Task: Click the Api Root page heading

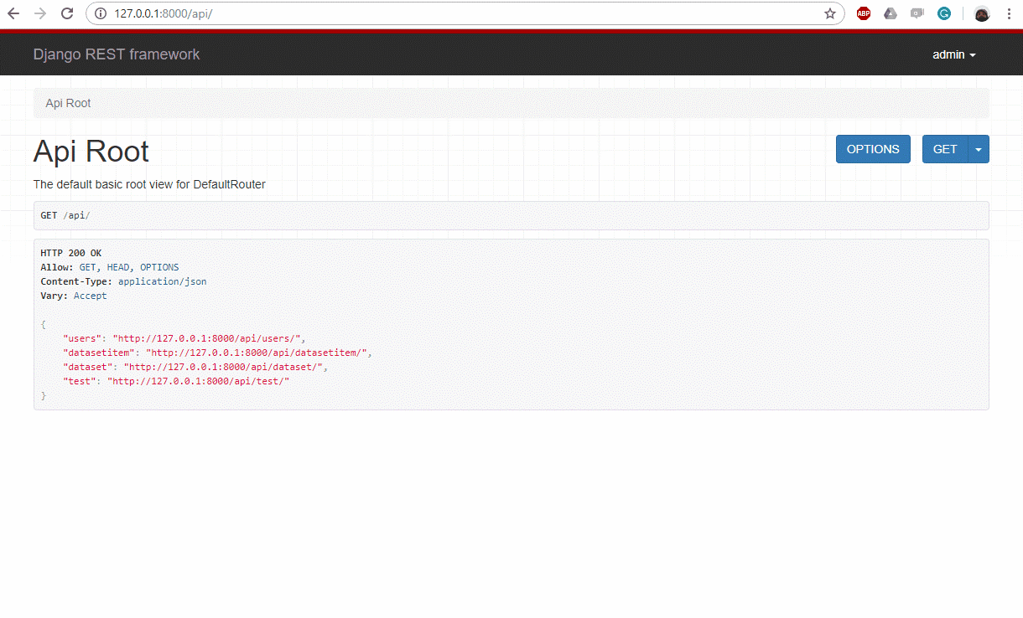Action: (91, 152)
